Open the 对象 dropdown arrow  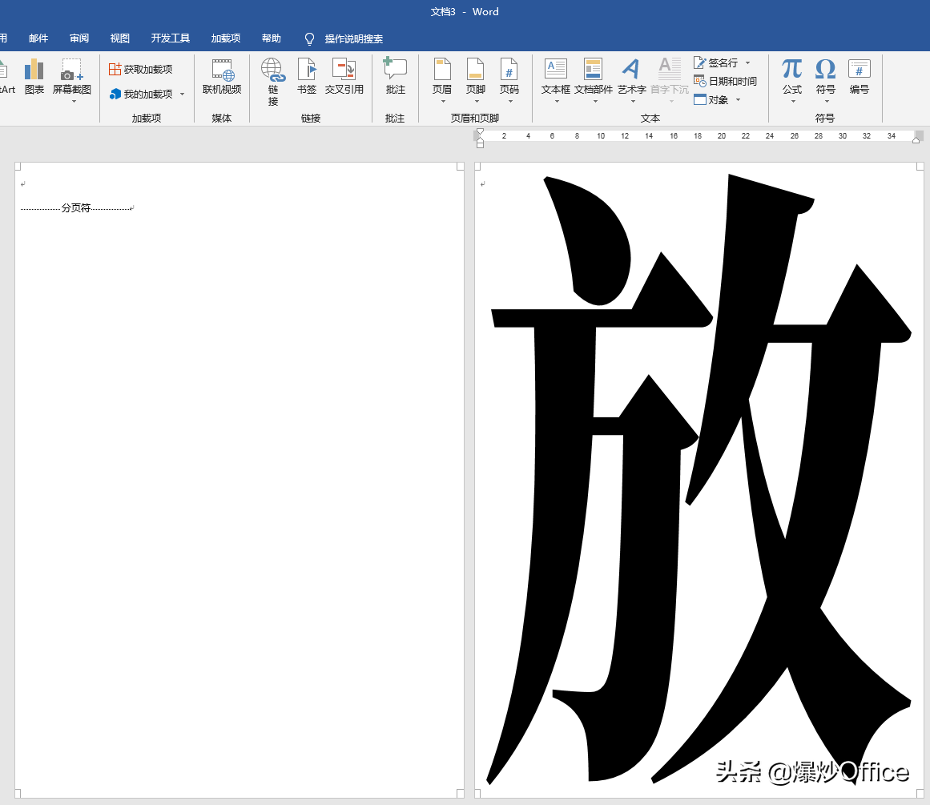[x=739, y=99]
